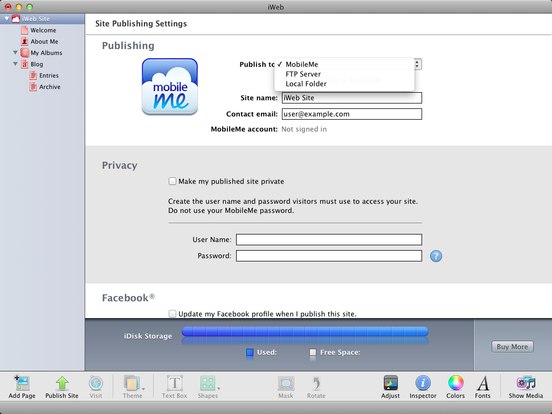This screenshot has height=414, width=552.
Task: Click the iDisk Storage usage bar
Action: 305,332
